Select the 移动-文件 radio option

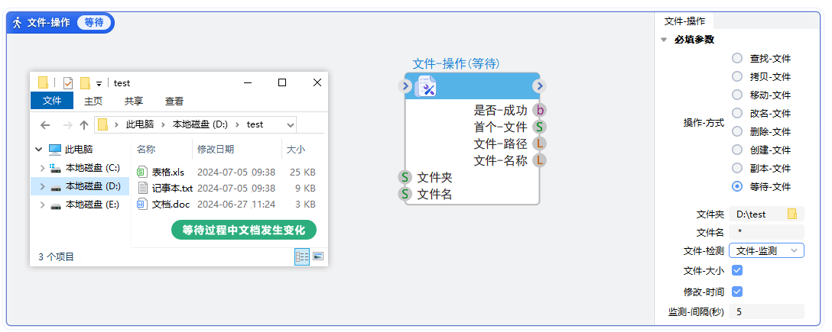tap(737, 95)
